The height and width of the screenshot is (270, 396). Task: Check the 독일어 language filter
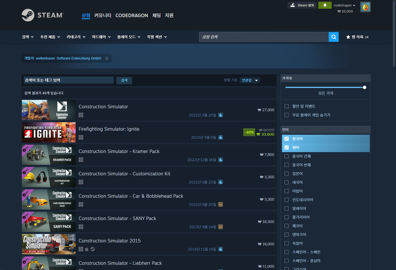[287, 243]
